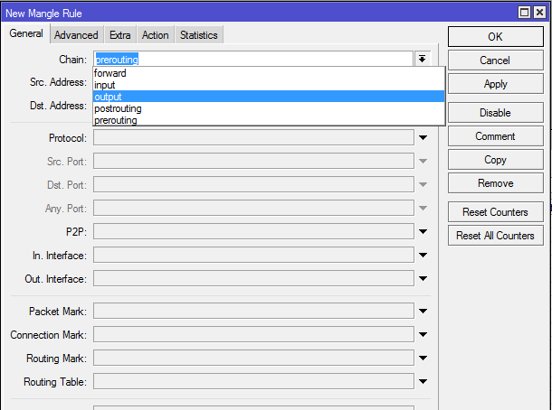Pick 'postrouting' from chain list

pos(118,108)
